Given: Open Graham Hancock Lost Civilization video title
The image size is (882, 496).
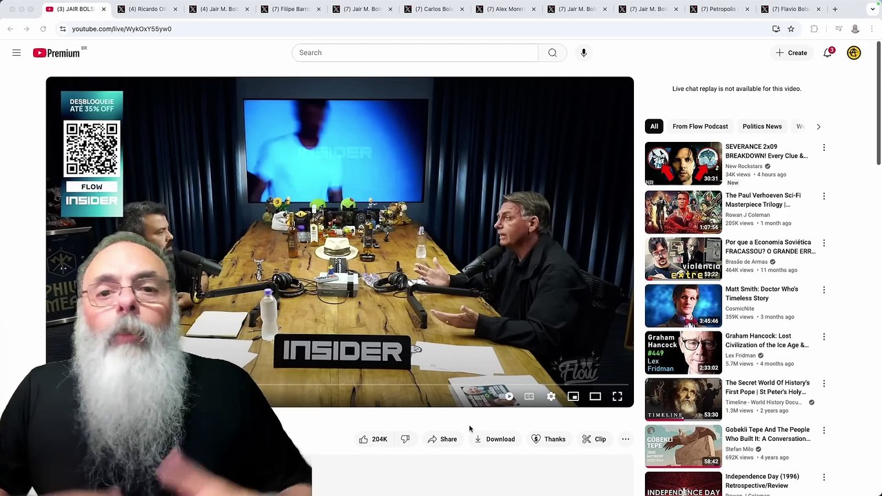Looking at the screenshot, I should pyautogui.click(x=767, y=341).
